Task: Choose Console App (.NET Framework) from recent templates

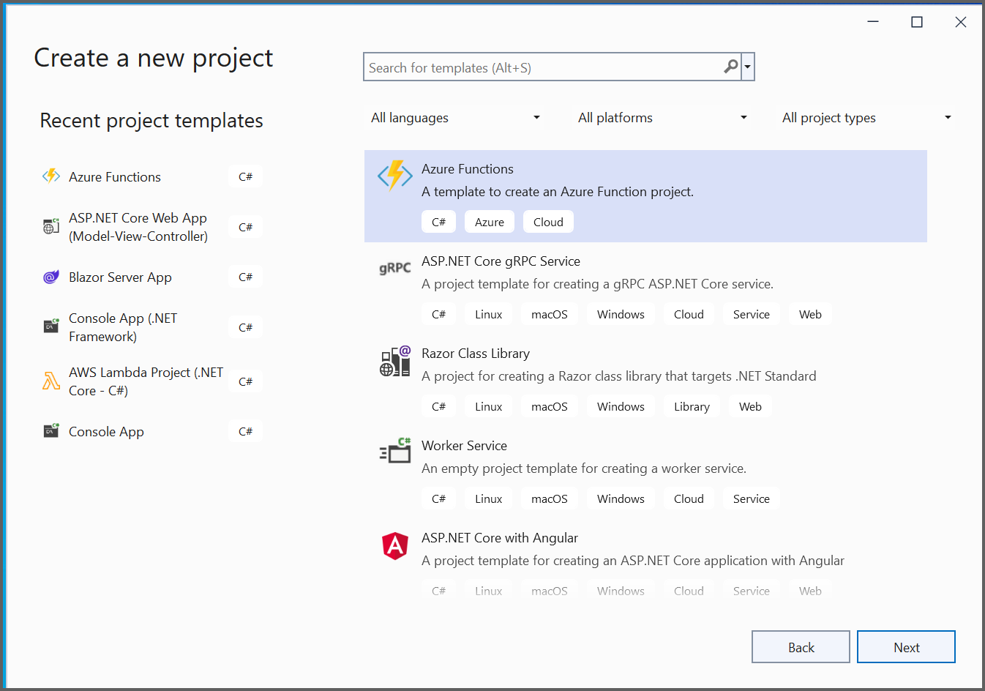Action: pyautogui.click(x=122, y=327)
